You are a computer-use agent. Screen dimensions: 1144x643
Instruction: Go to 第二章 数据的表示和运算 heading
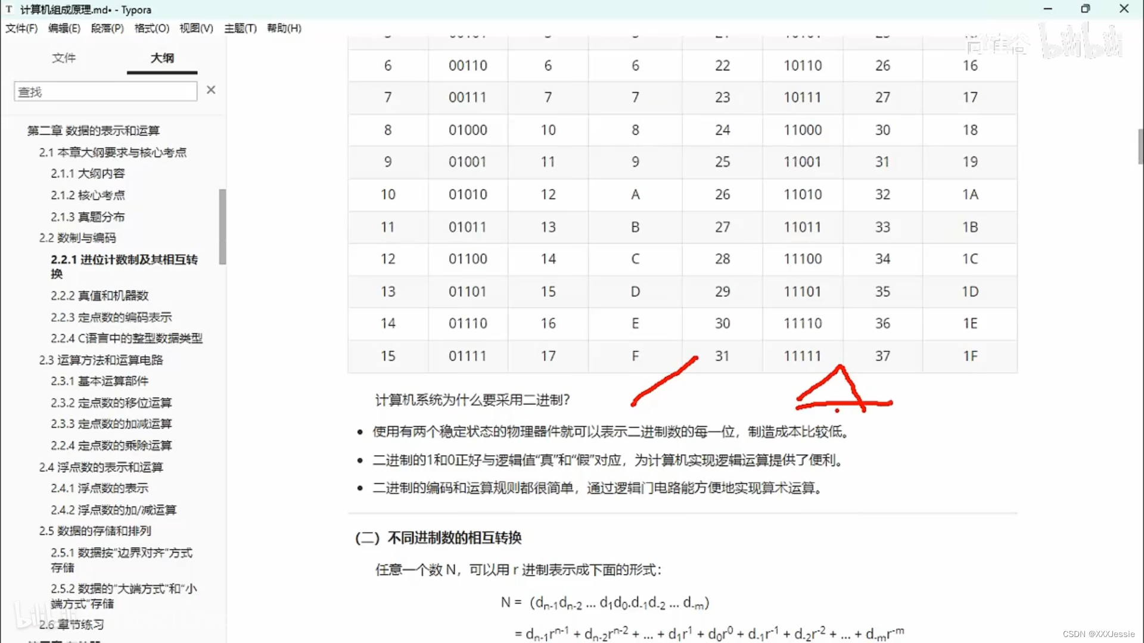click(x=94, y=130)
